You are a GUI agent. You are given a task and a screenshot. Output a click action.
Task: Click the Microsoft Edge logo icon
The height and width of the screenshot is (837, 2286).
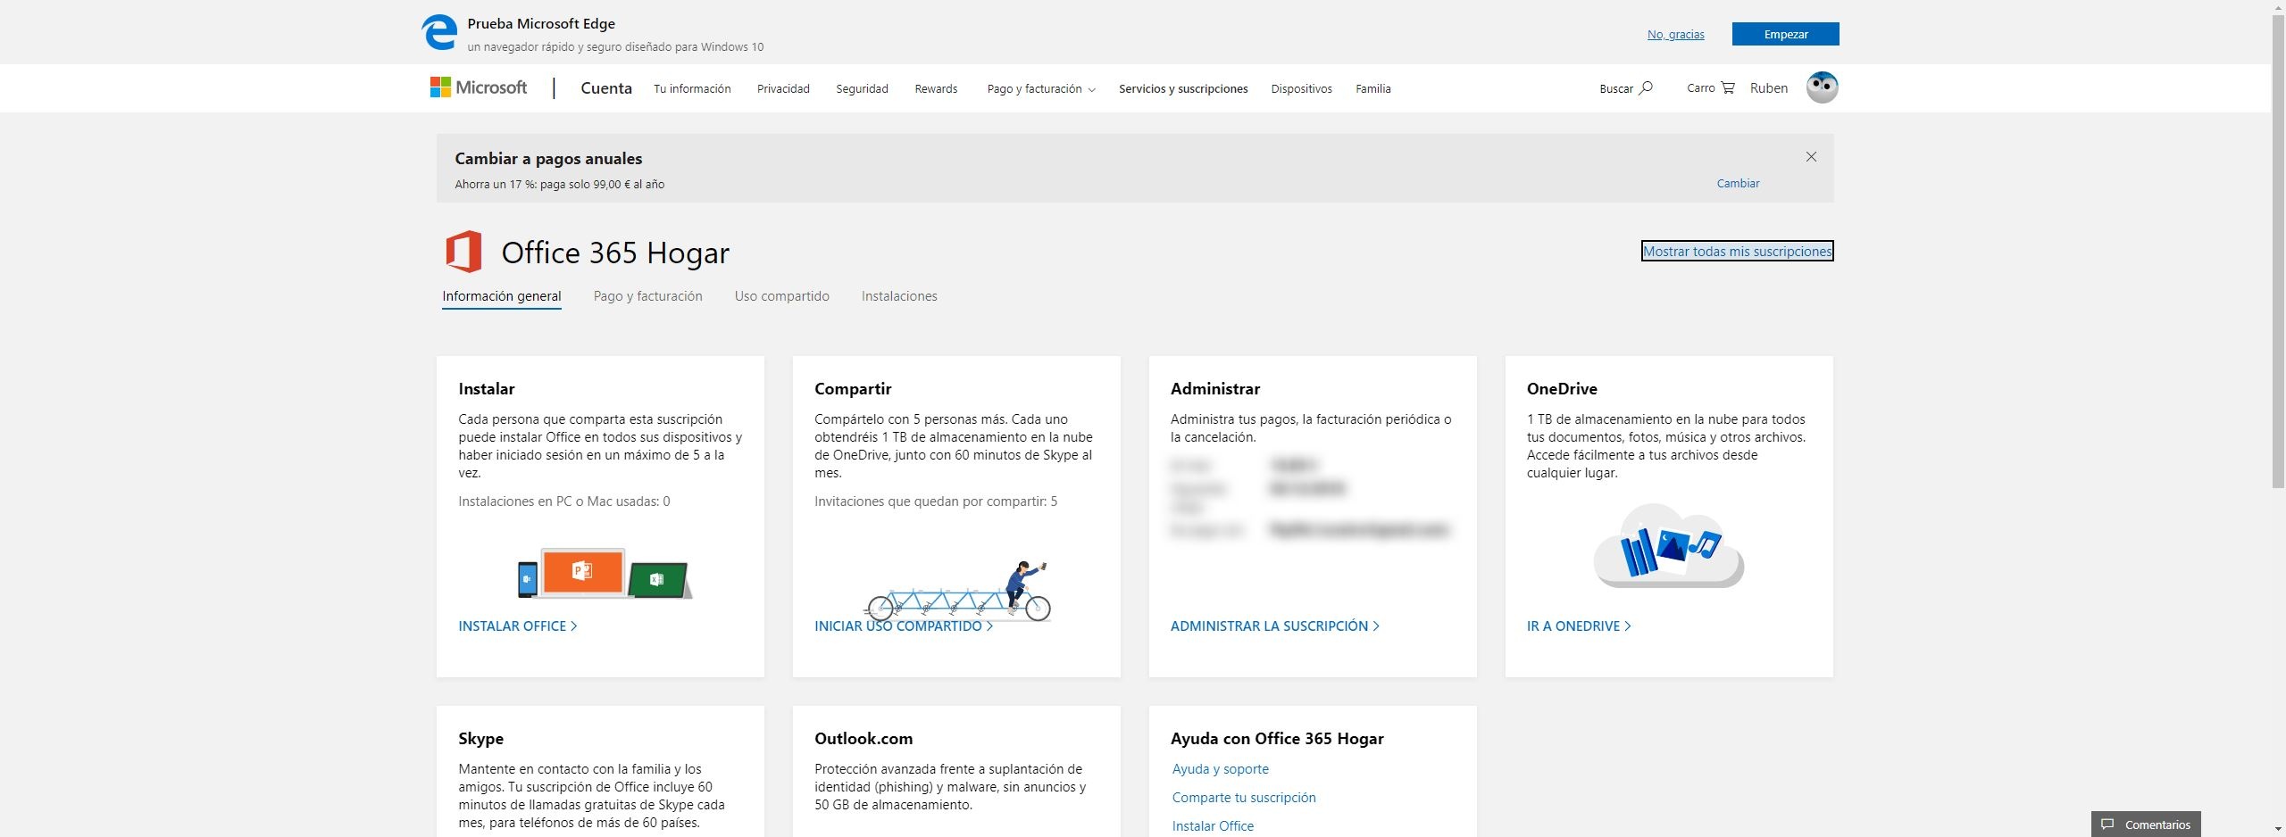pyautogui.click(x=439, y=33)
